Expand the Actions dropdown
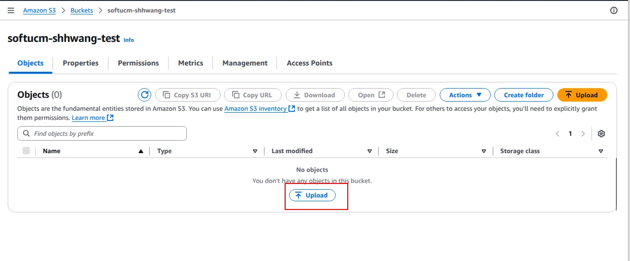Screen dimensions: 630x261 pyautogui.click(x=465, y=95)
